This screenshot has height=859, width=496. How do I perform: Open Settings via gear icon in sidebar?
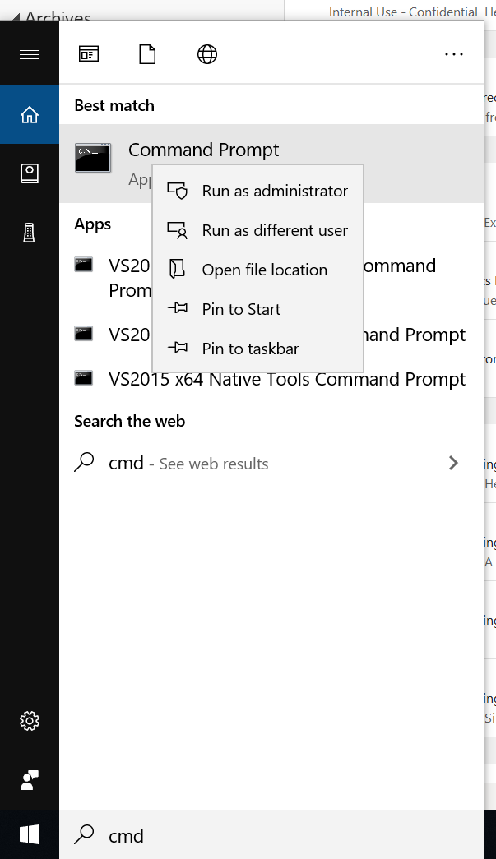[x=30, y=721]
